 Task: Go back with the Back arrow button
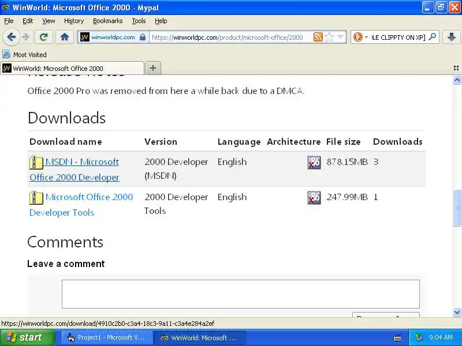pos(11,37)
